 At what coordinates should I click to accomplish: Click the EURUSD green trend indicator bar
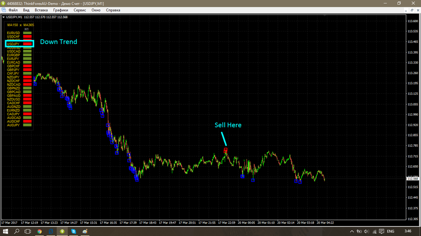(x=27, y=33)
